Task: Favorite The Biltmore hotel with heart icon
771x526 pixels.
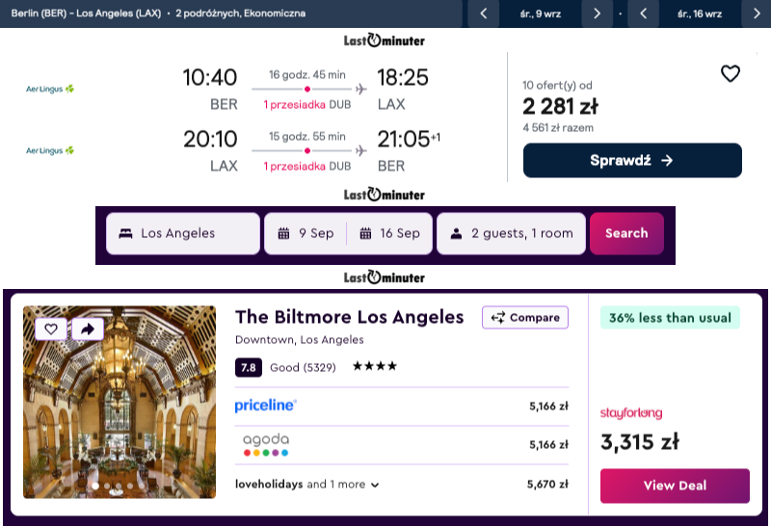Action: 51,329
